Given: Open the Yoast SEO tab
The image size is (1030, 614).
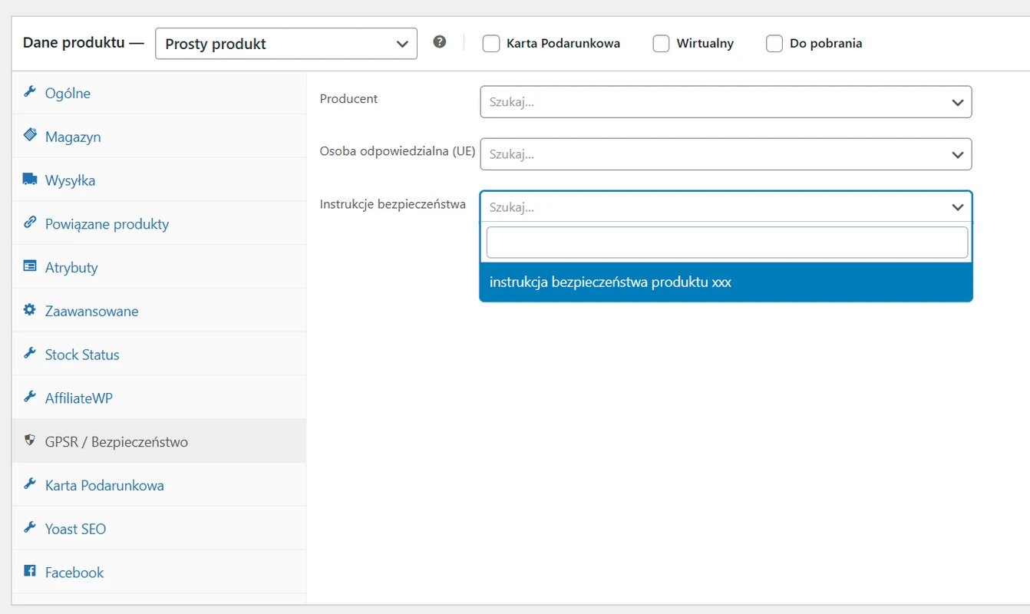Looking at the screenshot, I should [75, 529].
